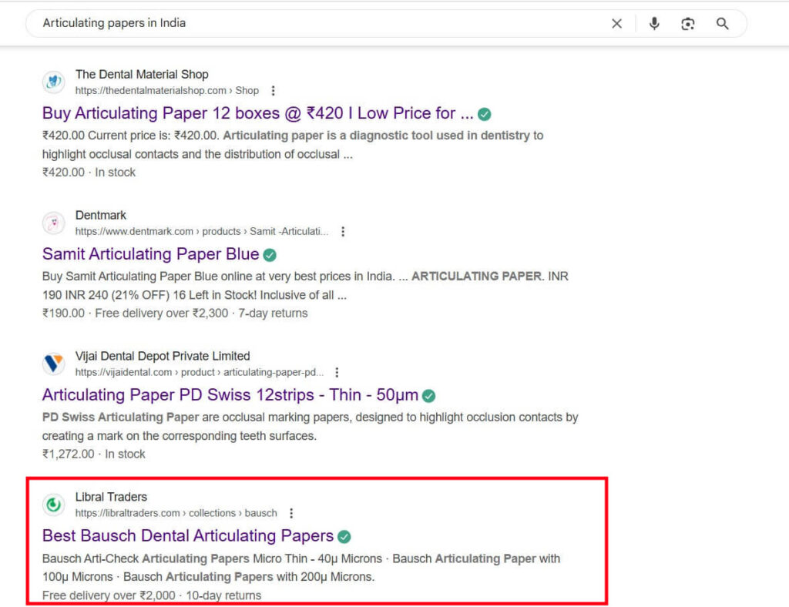The width and height of the screenshot is (789, 607).
Task: Click the libraltraders.com › collections › bausch URL breadcrumb
Action: point(176,513)
